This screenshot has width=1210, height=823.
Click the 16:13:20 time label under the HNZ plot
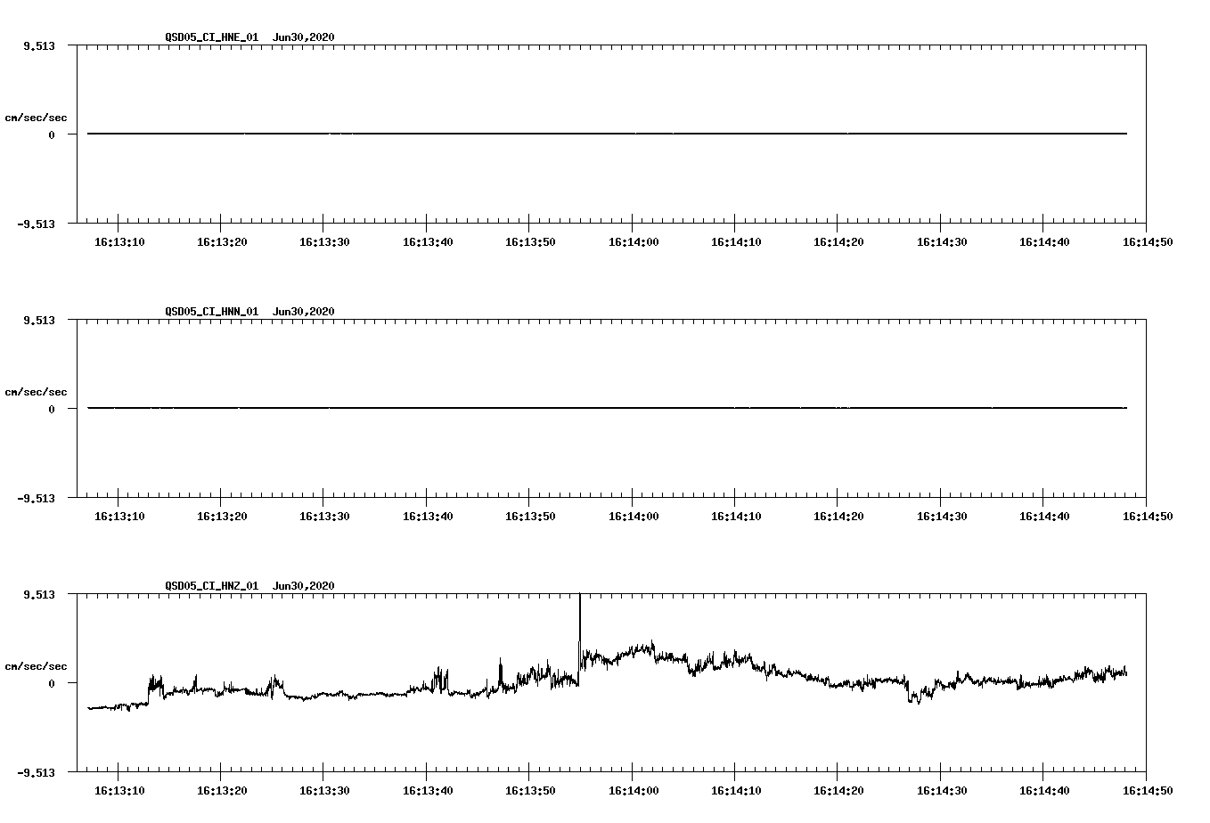coord(222,790)
